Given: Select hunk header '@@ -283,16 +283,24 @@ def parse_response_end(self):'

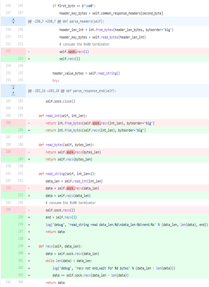Looking at the screenshot, I should (72, 91).
